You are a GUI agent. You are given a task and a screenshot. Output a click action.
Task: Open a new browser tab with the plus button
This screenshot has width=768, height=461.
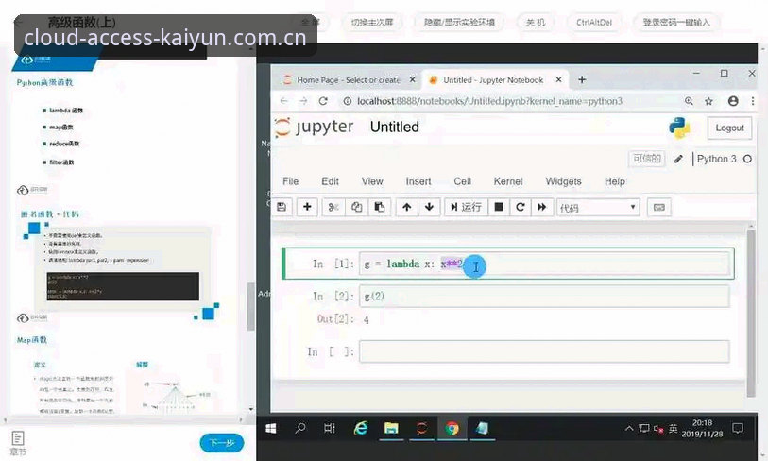582,79
